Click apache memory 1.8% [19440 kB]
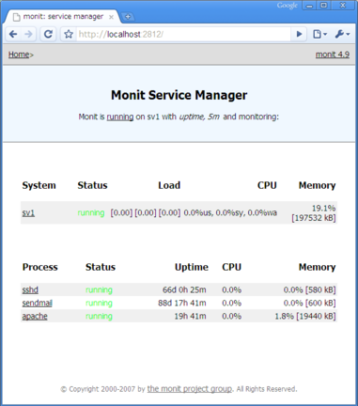 click(x=305, y=316)
